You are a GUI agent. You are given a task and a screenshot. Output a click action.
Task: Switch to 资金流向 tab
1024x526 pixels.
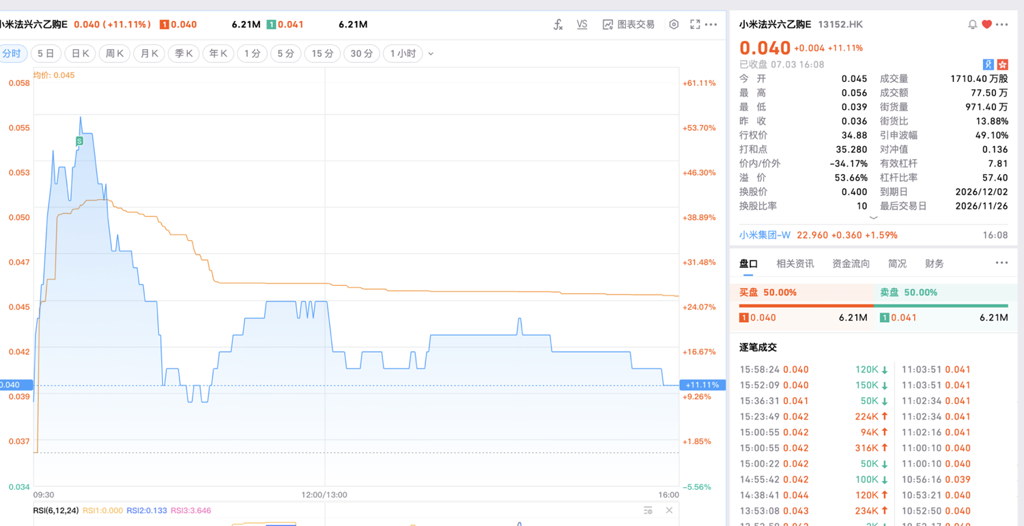851,263
